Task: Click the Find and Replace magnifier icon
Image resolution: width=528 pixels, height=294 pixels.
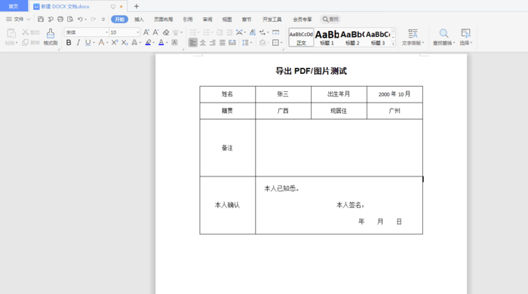Action: click(x=444, y=33)
